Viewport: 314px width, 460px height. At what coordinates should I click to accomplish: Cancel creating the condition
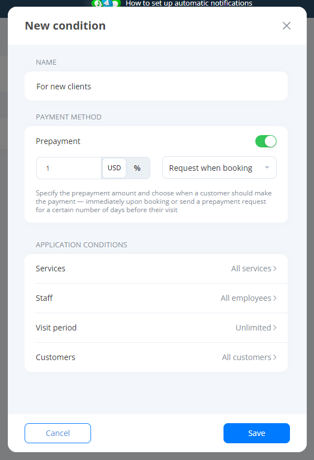coord(58,433)
